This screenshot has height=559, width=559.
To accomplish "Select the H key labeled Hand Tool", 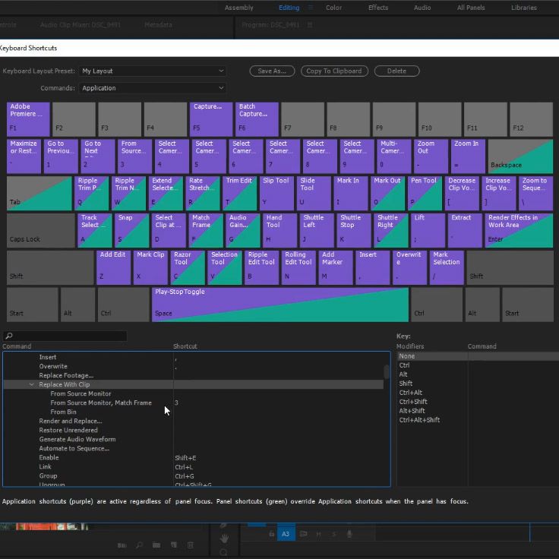I will pos(280,230).
